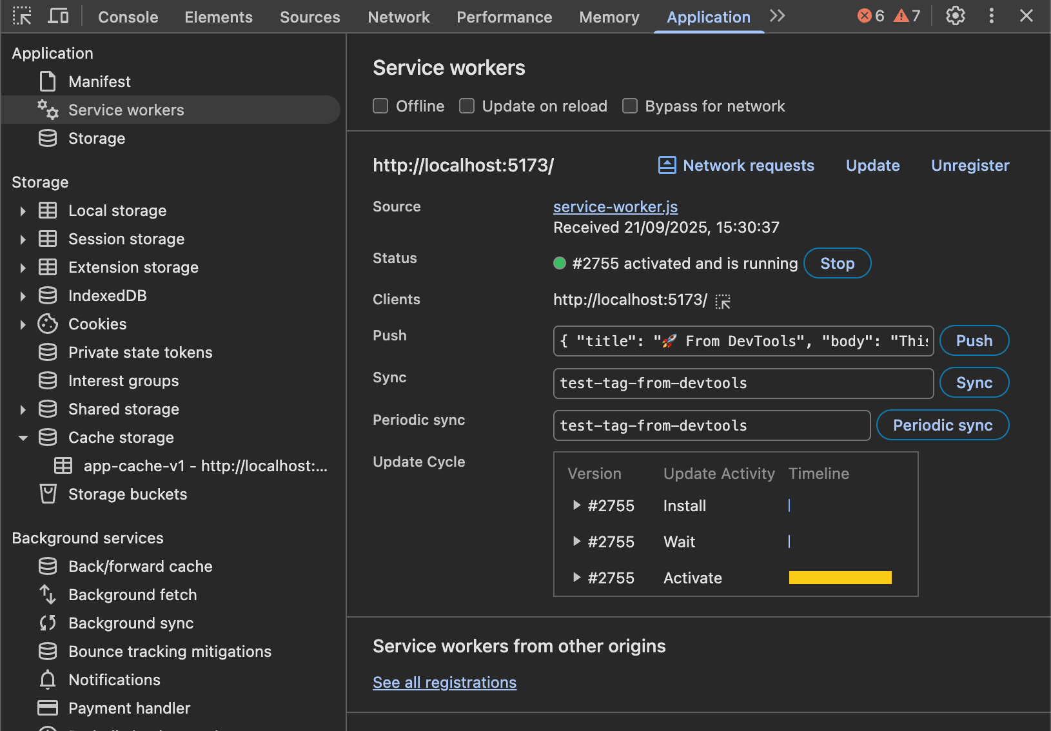Open See all registrations link
This screenshot has width=1051, height=731.
coord(444,682)
